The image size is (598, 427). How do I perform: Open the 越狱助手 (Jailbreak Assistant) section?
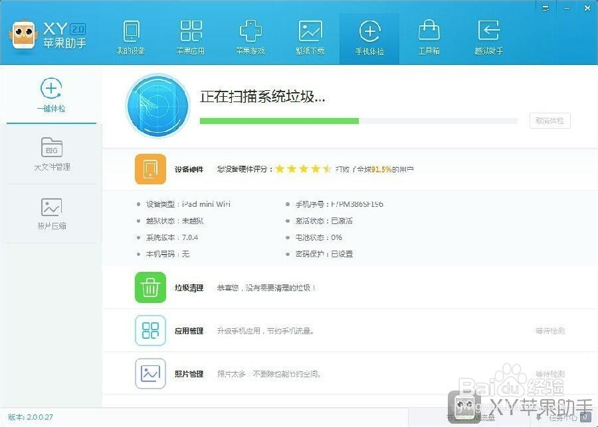point(489,36)
